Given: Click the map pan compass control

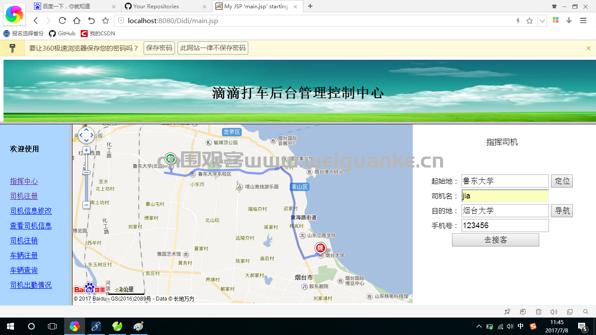Looking at the screenshot, I should 86,135.
